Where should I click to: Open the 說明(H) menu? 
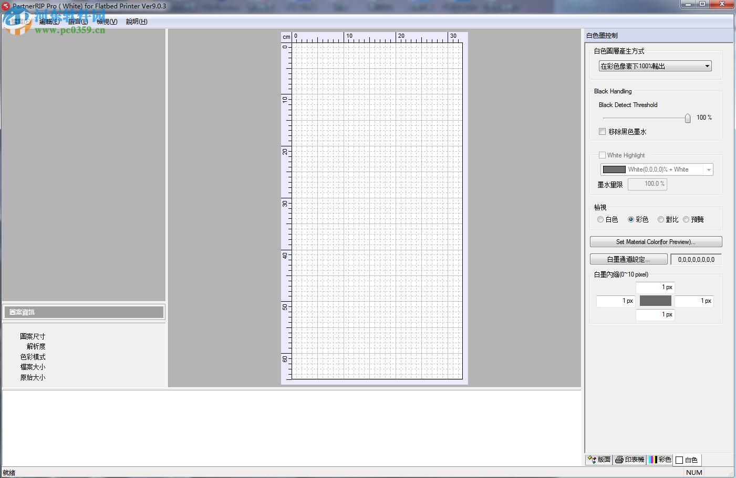point(137,22)
